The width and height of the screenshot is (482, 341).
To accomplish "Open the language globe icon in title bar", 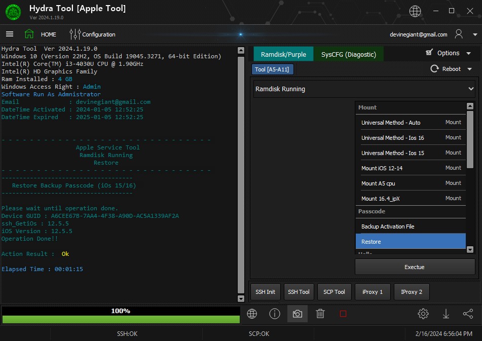I will tap(415, 11).
